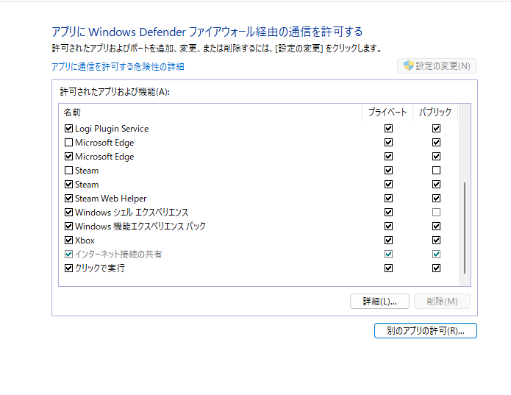
Task: Uncheck Xbox private network checkbox
Action: coord(388,241)
